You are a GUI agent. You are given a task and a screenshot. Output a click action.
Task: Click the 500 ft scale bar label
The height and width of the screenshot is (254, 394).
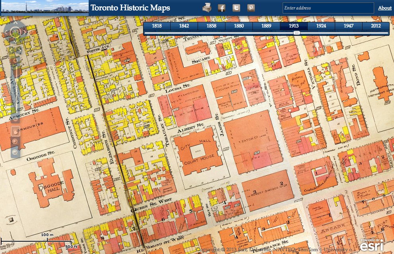[71, 247]
